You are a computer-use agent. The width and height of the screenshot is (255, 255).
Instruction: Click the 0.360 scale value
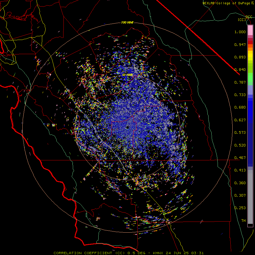point(240,183)
